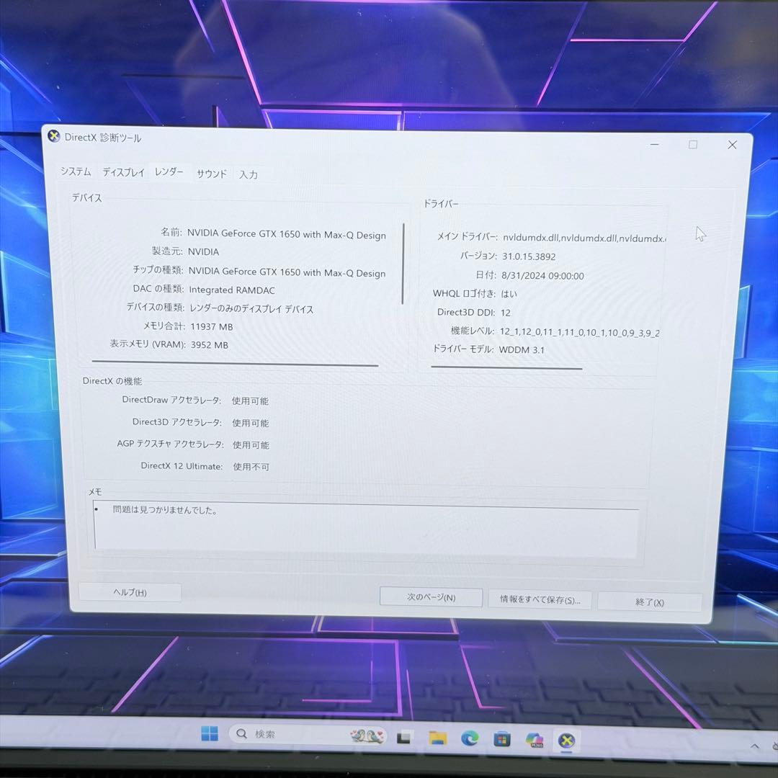Switch to the システム tab
Image resolution: width=778 pixels, height=778 pixels.
(x=76, y=171)
